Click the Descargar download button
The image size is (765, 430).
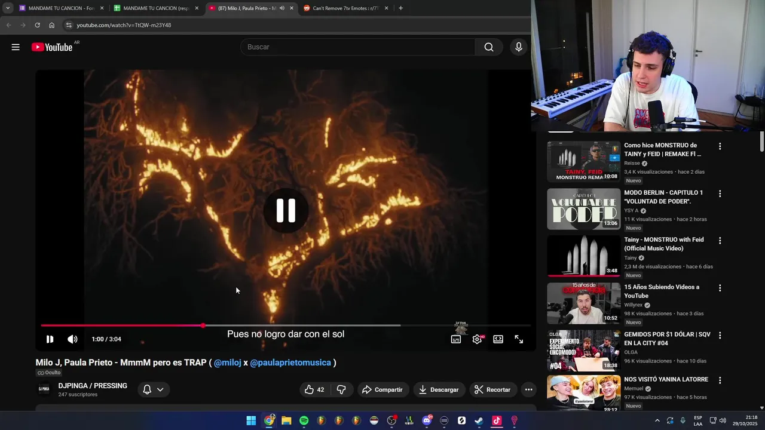[439, 389]
